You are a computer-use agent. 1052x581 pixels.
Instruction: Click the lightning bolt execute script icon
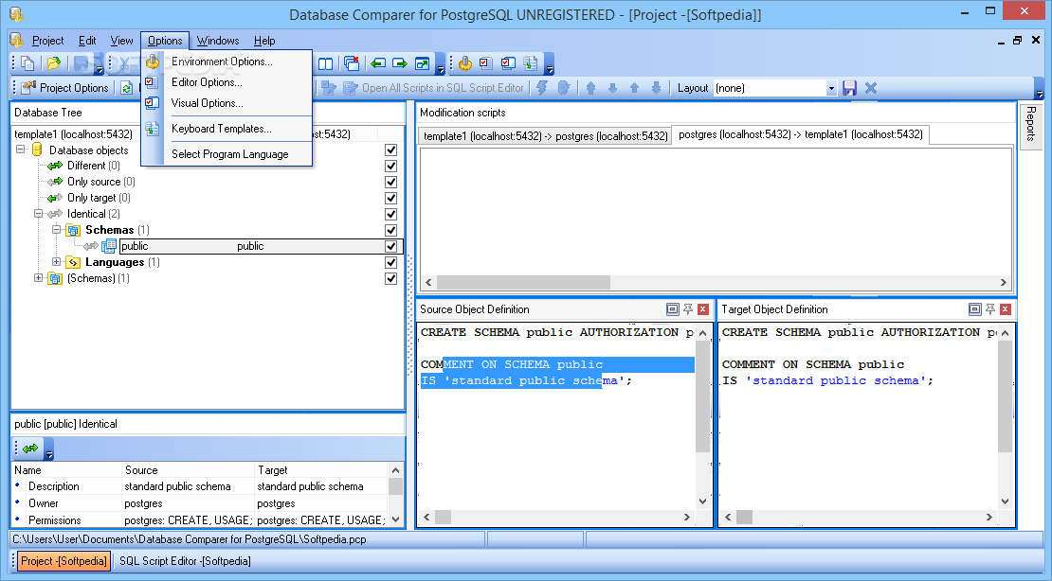coord(542,88)
